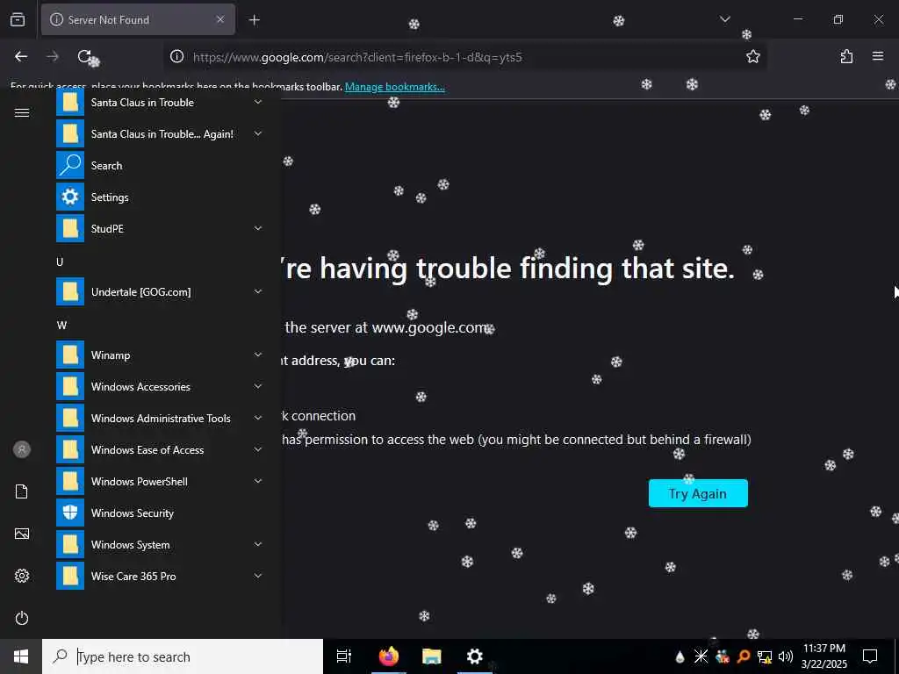
Task: Click the Manage bookmarks link
Action: (394, 87)
